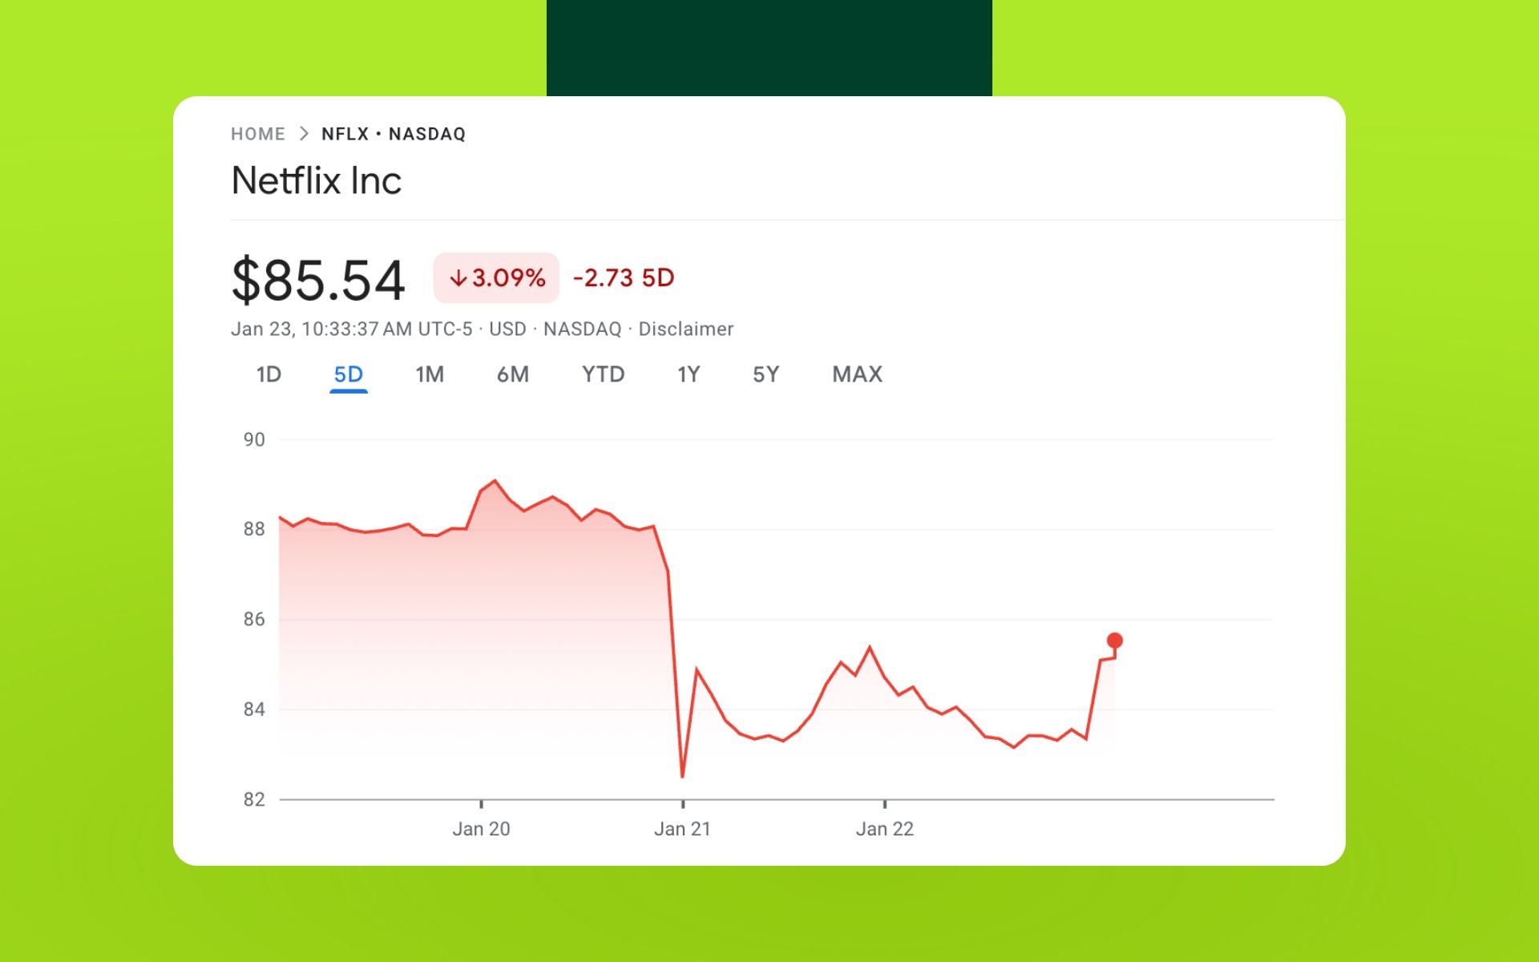This screenshot has height=962, width=1539.
Task: Click the breadcrumb chevron arrow after HOME
Action: (304, 134)
